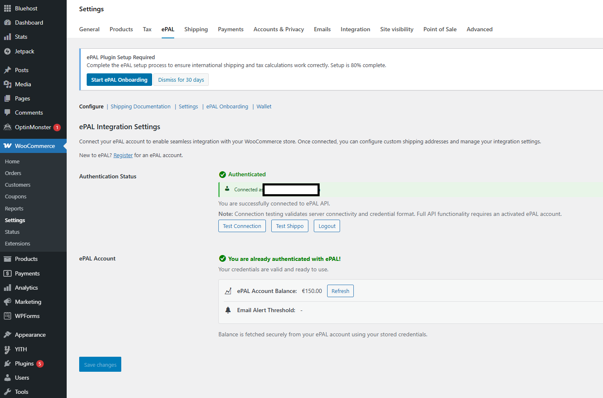Image resolution: width=603 pixels, height=398 pixels.
Task: Open the Site visibility tab
Action: point(397,29)
